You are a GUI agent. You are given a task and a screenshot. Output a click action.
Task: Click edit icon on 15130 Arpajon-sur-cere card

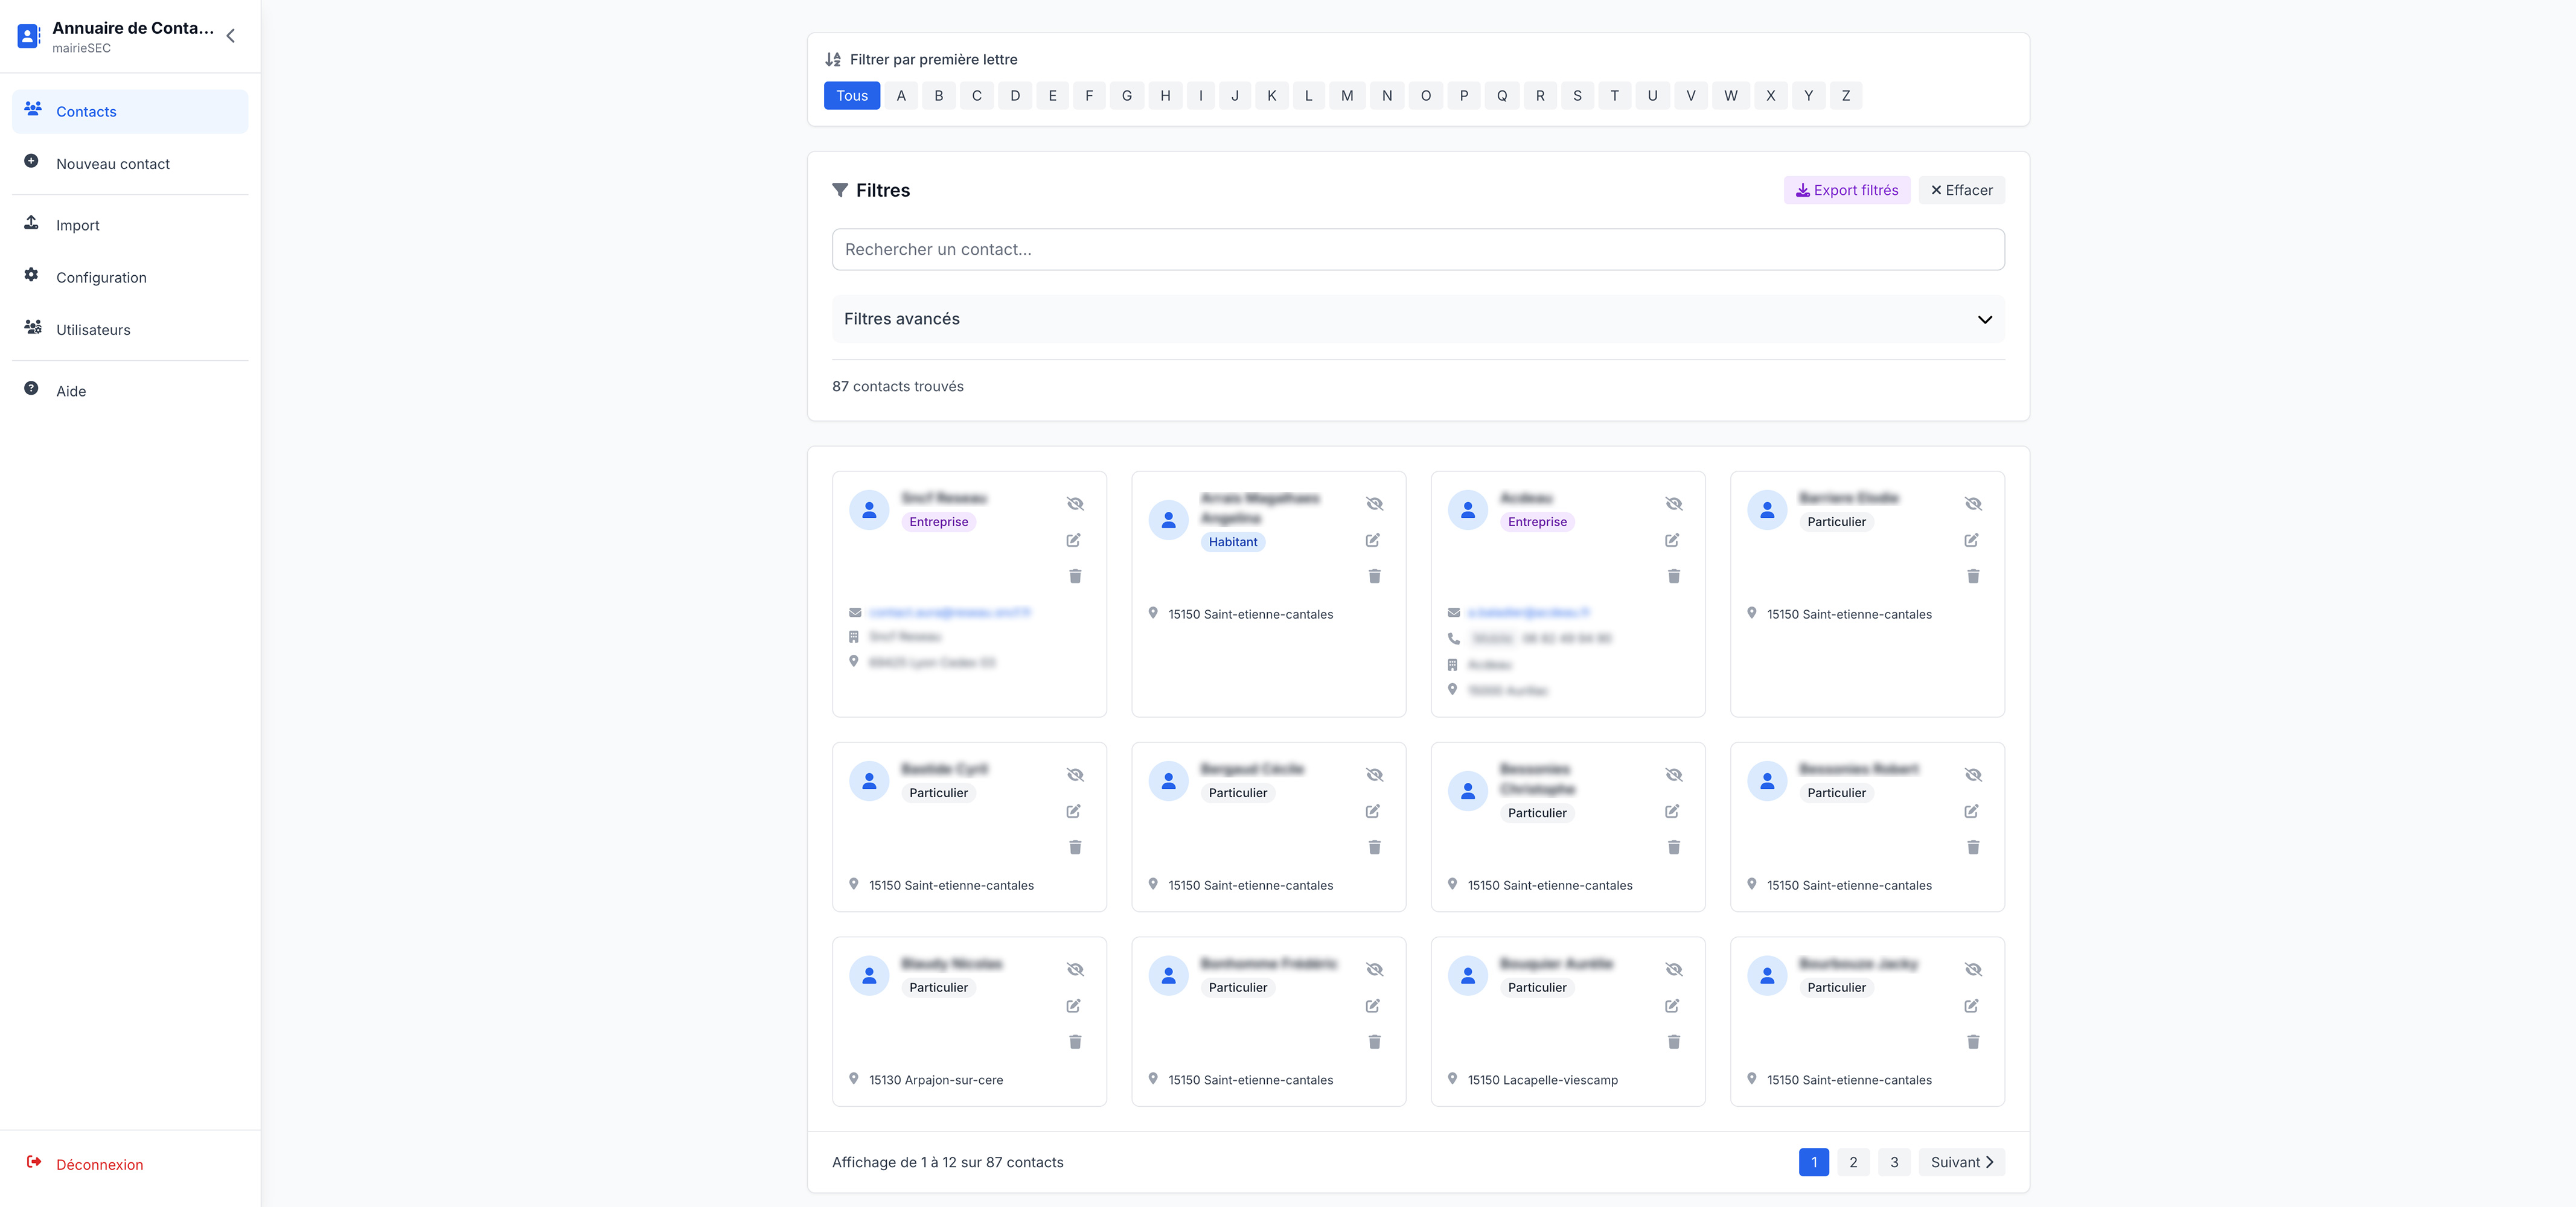(1073, 1006)
